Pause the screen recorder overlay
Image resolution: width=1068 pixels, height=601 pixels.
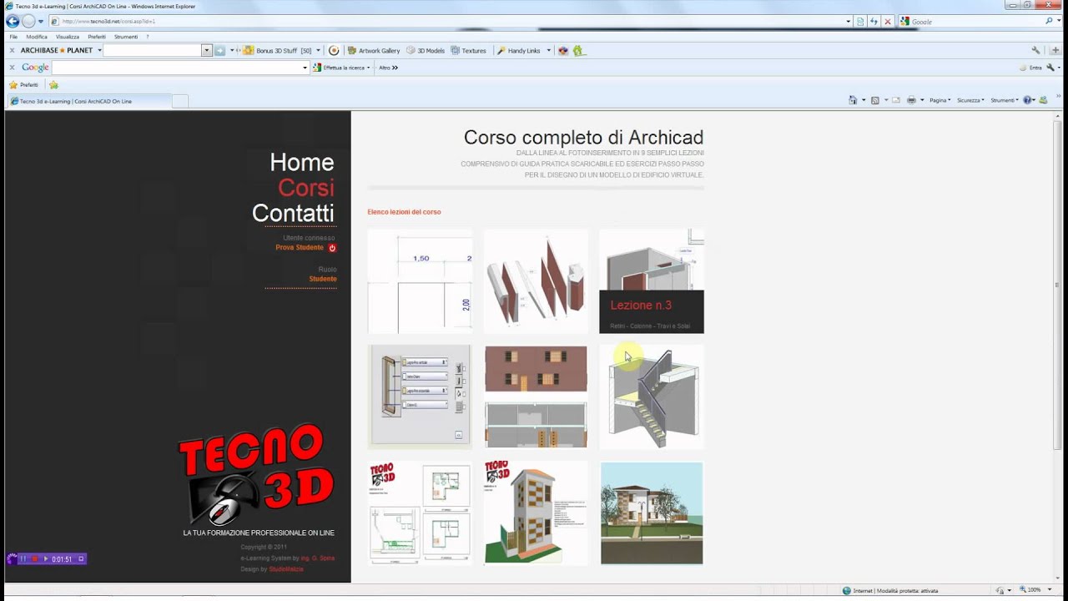[23, 558]
